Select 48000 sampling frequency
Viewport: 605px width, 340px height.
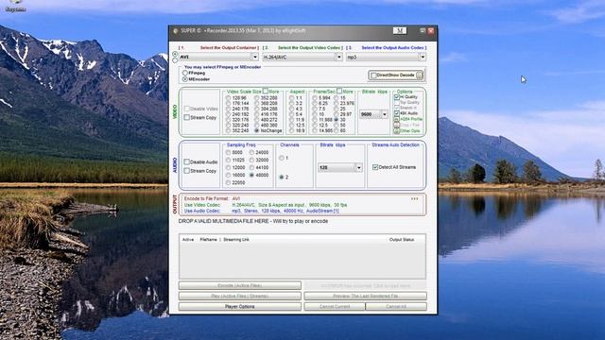[x=251, y=175]
